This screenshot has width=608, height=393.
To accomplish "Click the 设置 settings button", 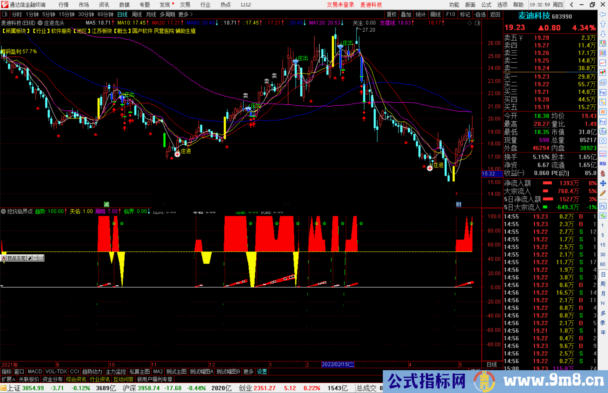I will tap(262, 372).
